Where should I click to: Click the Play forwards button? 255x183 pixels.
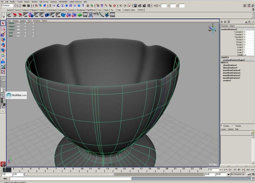(x=239, y=170)
